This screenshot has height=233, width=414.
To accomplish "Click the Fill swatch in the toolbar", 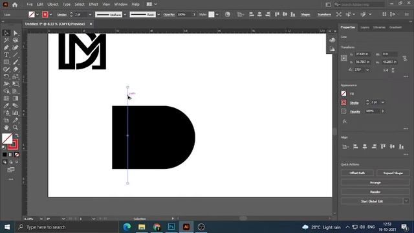I will [7, 139].
